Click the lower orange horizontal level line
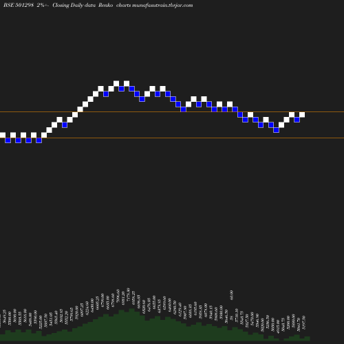344x344 pixels. 172,138
